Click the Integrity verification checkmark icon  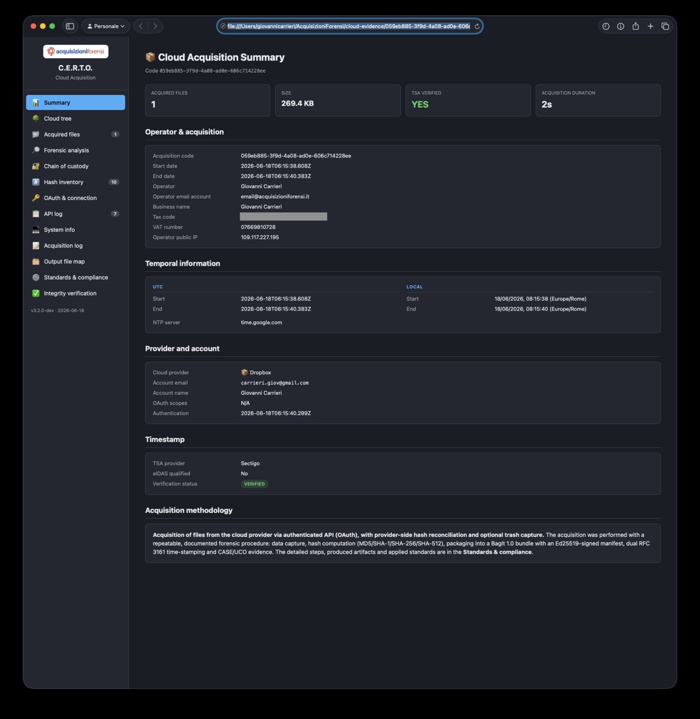tap(35, 293)
